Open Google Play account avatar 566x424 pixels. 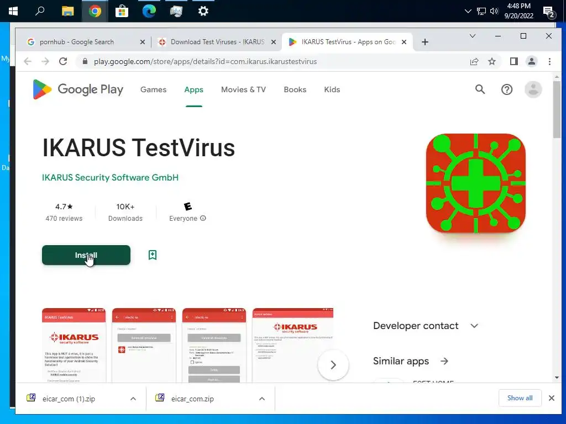pyautogui.click(x=533, y=89)
